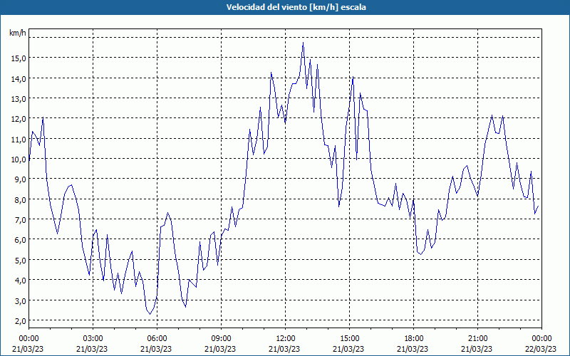Click the 15:00 time label

(x=349, y=339)
